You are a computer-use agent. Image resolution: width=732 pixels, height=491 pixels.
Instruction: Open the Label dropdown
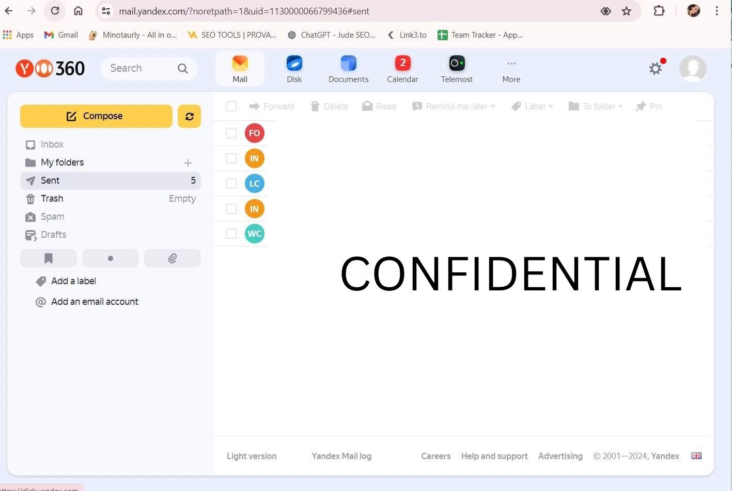532,106
